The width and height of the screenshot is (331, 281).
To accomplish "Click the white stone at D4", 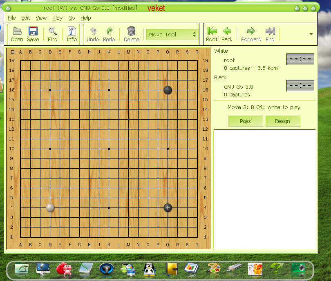I will (50, 208).
